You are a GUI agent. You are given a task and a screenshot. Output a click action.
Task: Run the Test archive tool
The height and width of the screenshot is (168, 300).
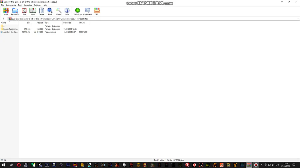[x=24, y=11]
